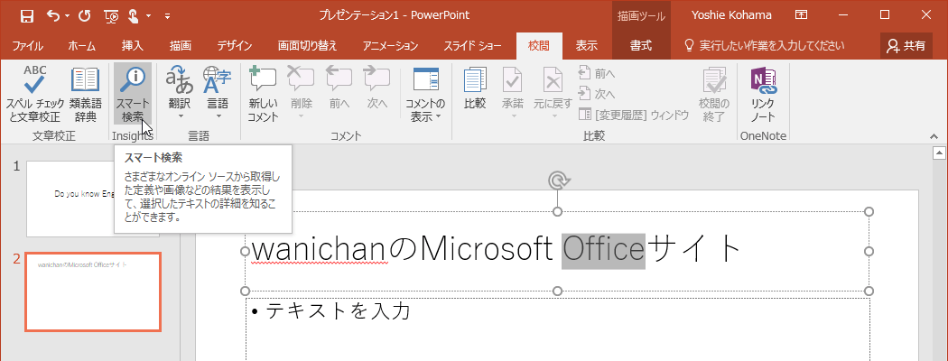948x361 pixels.
Task: Switch to the デザイン tab
Action: pos(235,45)
